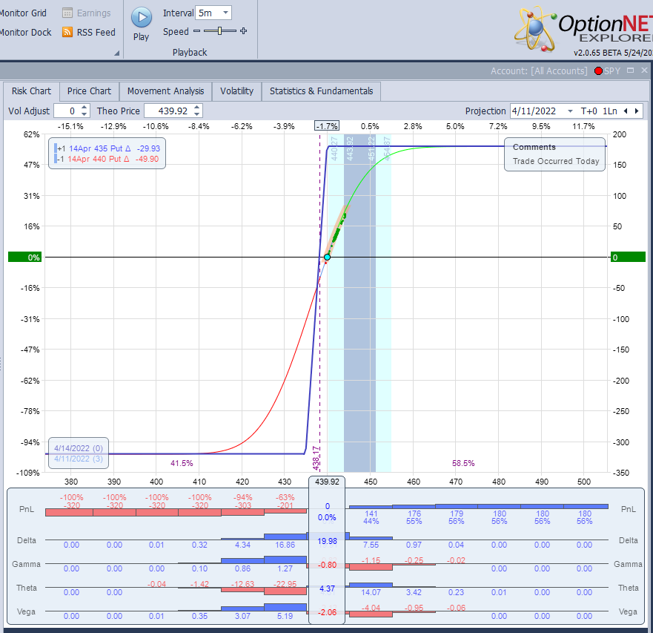Decrease Theo Price with down arrow
The height and width of the screenshot is (633, 653).
[x=197, y=114]
